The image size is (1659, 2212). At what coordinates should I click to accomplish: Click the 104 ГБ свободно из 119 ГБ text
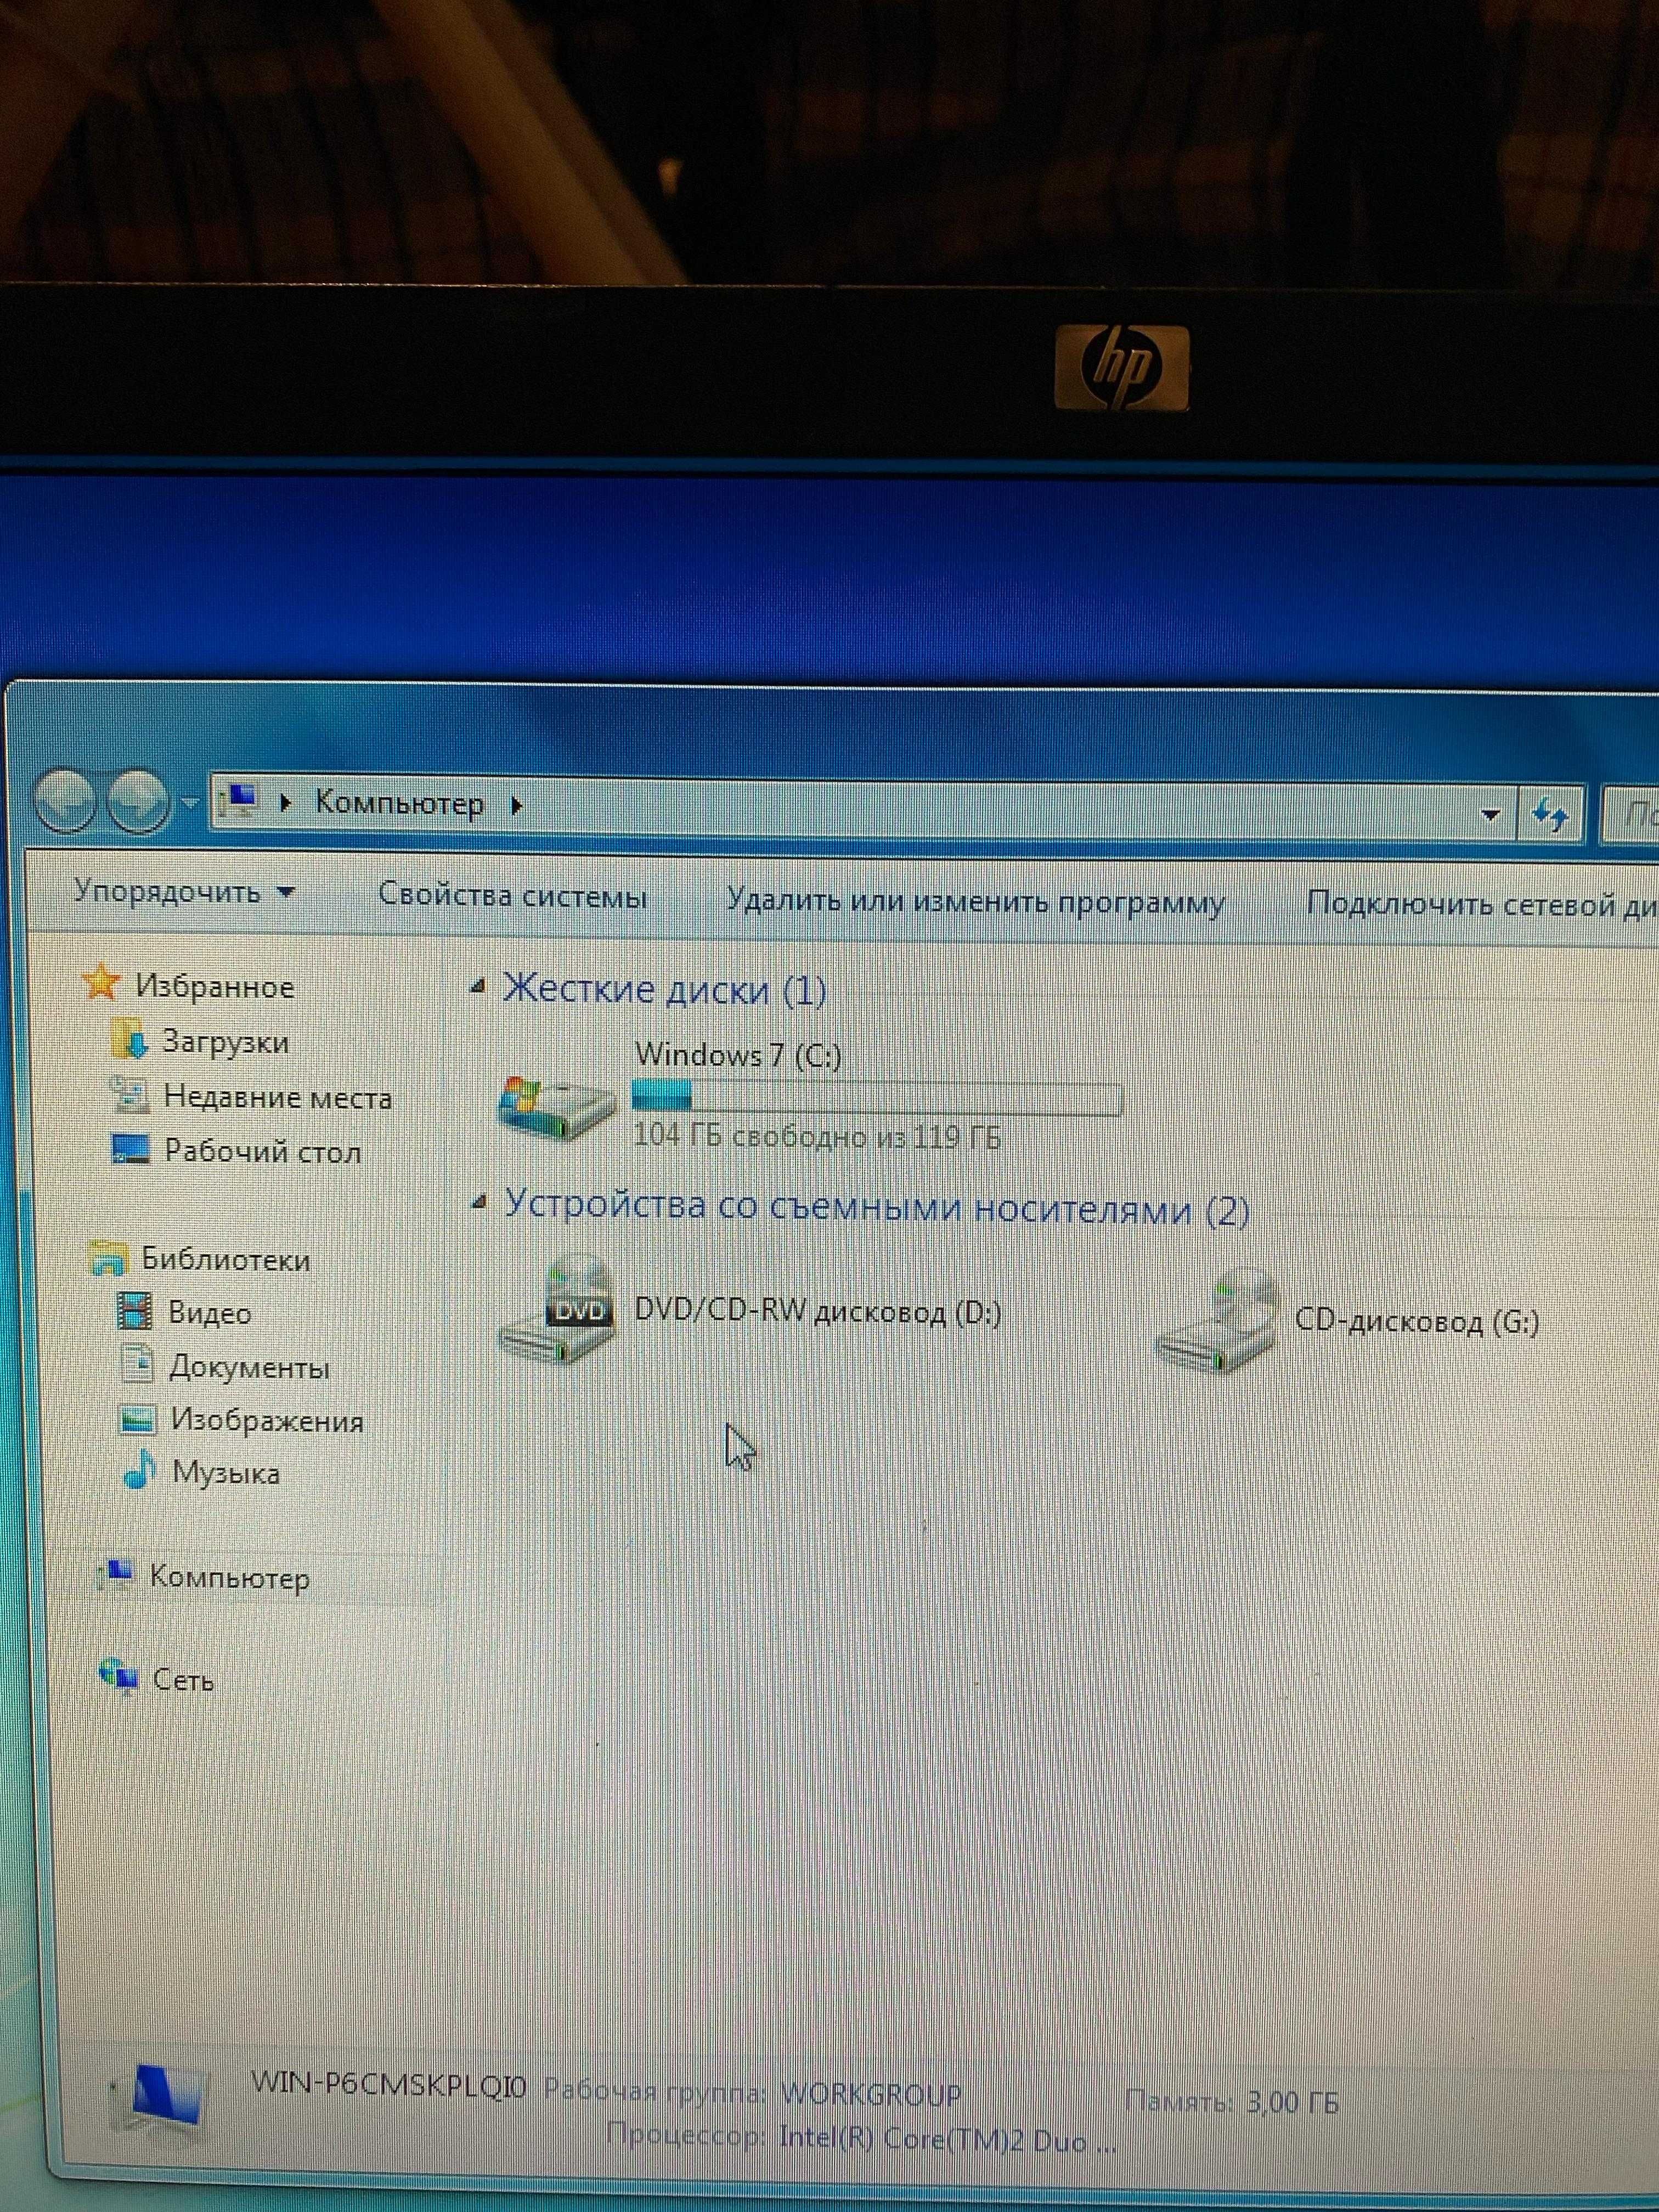pyautogui.click(x=817, y=1137)
